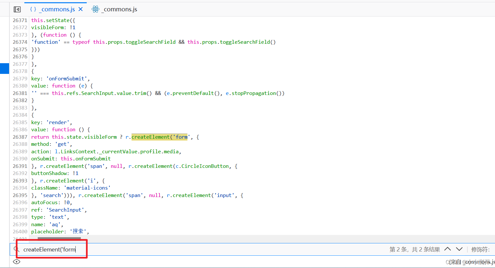Toggle the ignore source eye icon
Viewport: 495px width, 268px height.
[x=17, y=262]
